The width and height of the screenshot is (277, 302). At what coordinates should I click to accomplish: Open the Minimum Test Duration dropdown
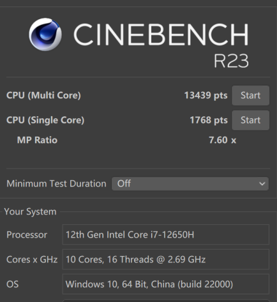[190, 184]
